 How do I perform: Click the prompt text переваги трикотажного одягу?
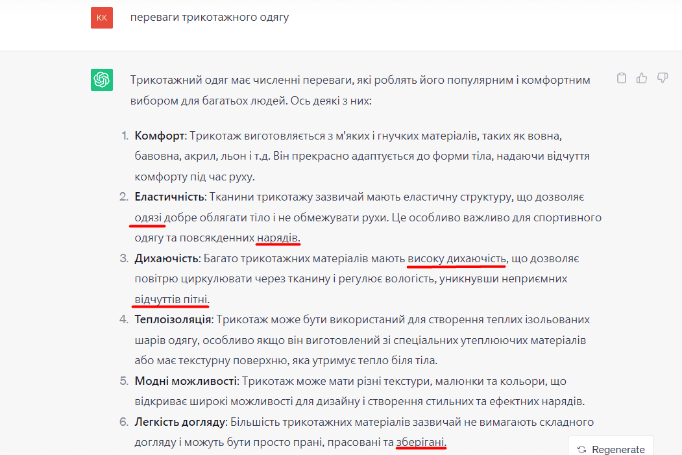coord(210,18)
